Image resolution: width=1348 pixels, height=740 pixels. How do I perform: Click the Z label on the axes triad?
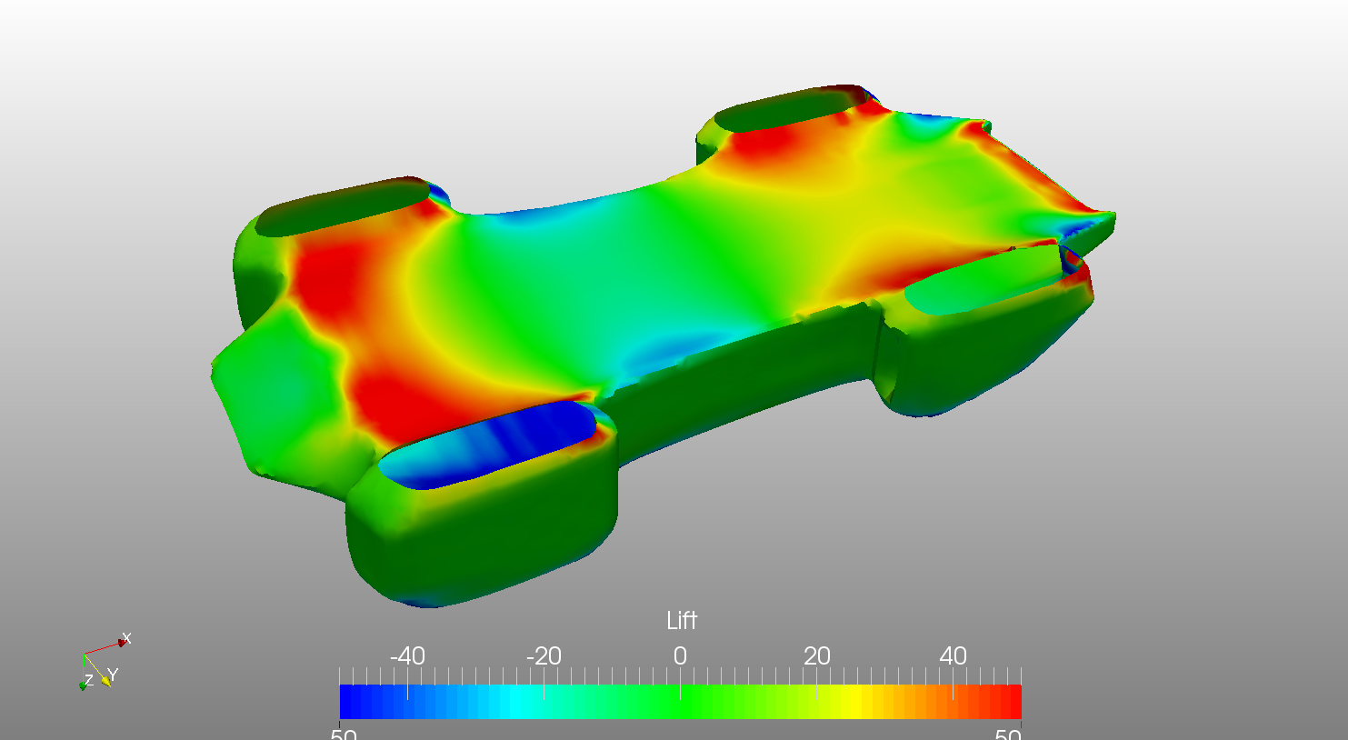pos(89,681)
